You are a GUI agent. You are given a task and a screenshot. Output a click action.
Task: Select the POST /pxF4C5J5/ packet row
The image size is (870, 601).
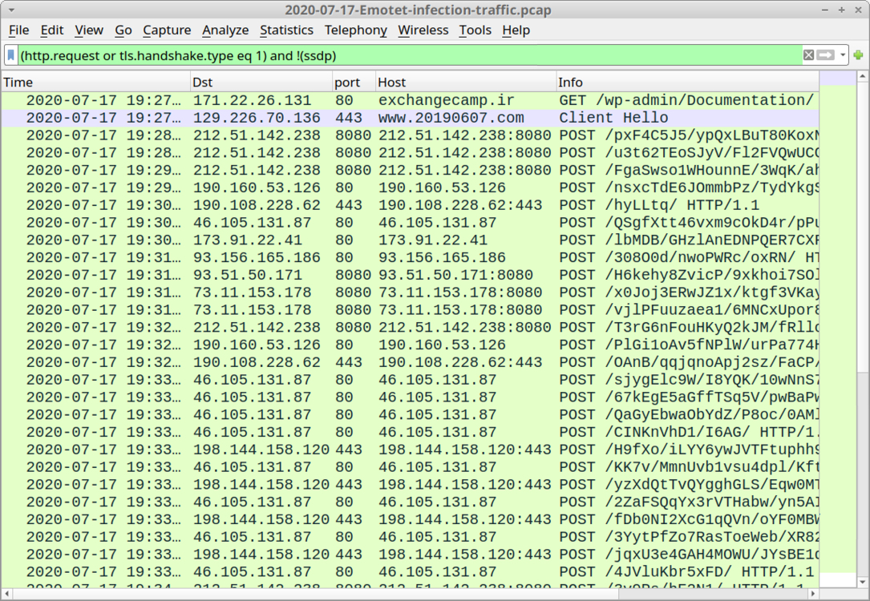[410, 135]
